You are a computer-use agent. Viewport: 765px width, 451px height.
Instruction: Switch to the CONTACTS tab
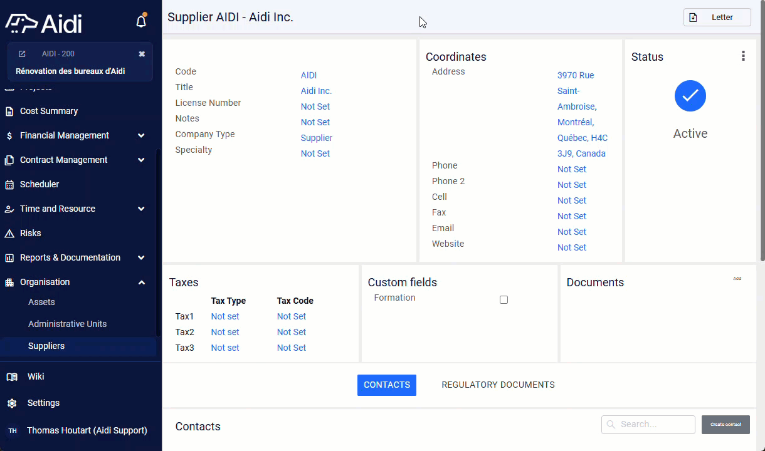pyautogui.click(x=387, y=385)
